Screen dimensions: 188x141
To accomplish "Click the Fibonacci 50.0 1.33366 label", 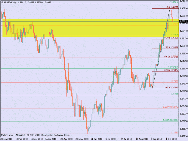I will (x=172, y=47).
